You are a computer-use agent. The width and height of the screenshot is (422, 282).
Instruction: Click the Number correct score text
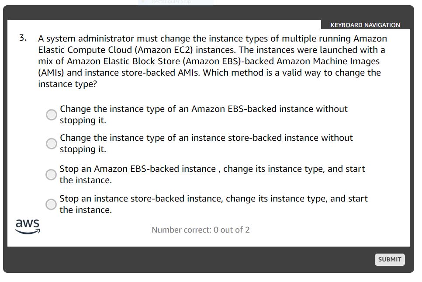pyautogui.click(x=201, y=230)
